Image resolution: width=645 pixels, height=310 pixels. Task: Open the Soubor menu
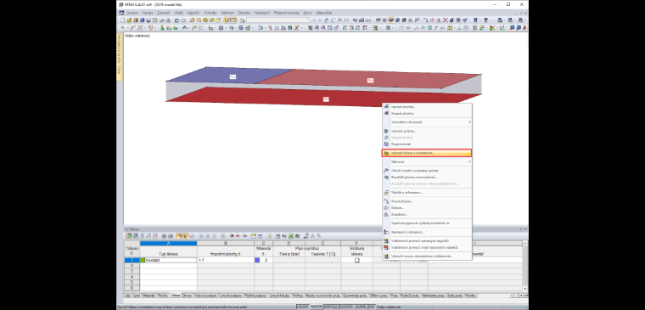132,13
